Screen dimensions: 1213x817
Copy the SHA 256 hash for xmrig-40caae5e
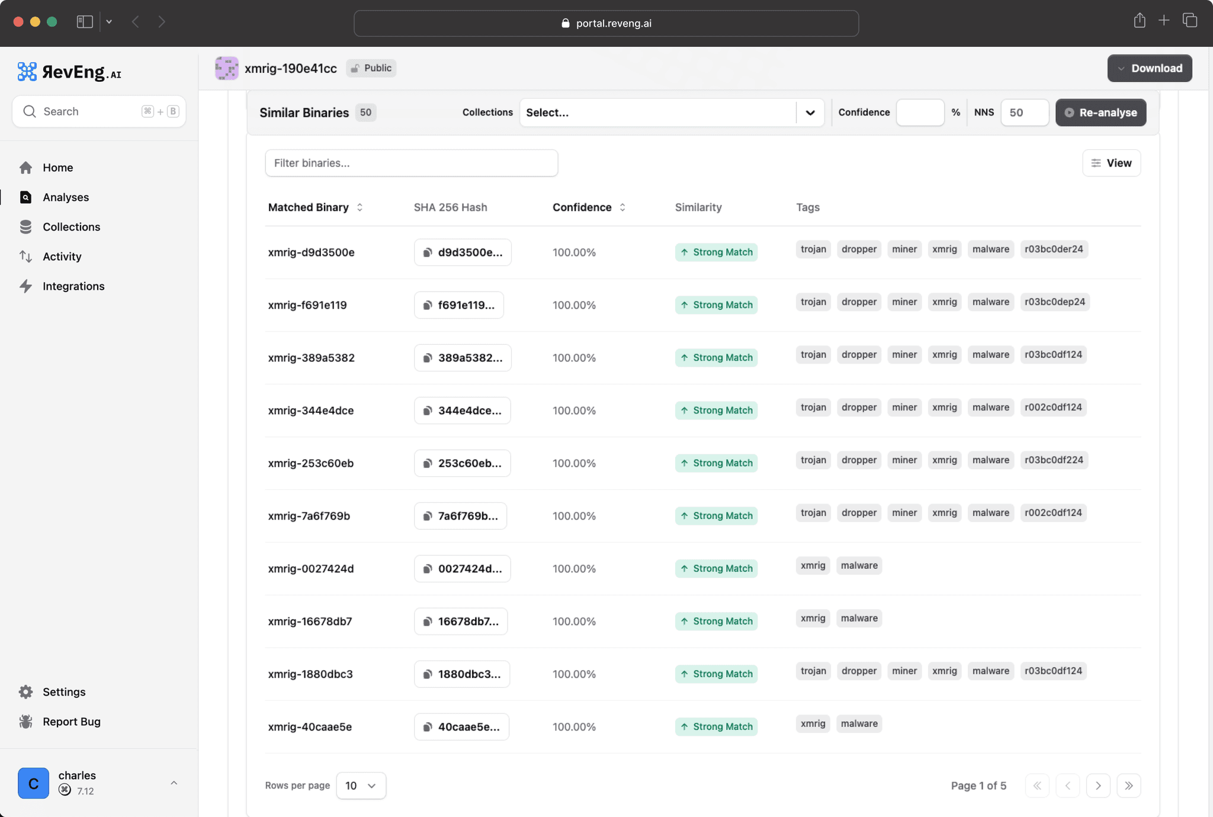(461, 726)
